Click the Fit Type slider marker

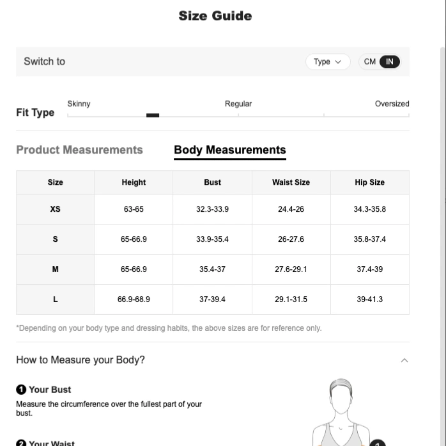pyautogui.click(x=153, y=115)
